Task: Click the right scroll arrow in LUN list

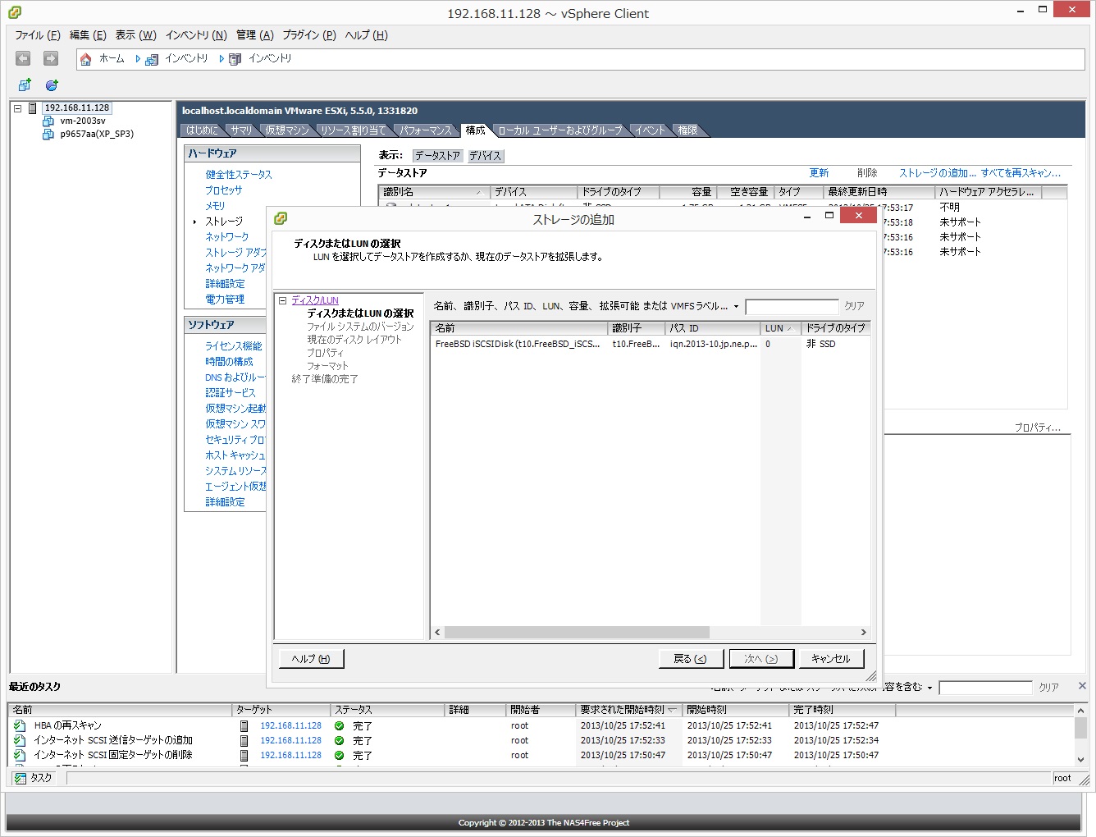Action: 863,633
